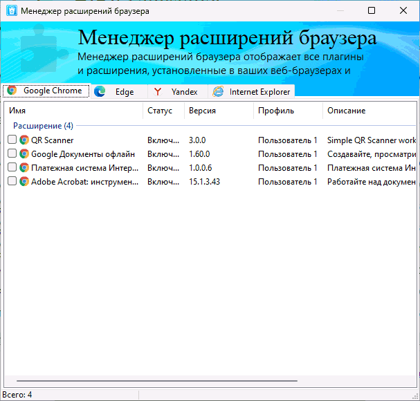The height and width of the screenshot is (401, 420).
Task: Select the Платежная система Интер... row name
Action: click(84, 168)
